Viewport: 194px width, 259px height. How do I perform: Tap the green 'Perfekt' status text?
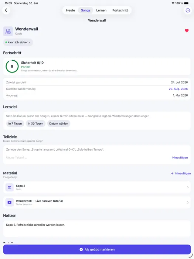click(x=26, y=67)
